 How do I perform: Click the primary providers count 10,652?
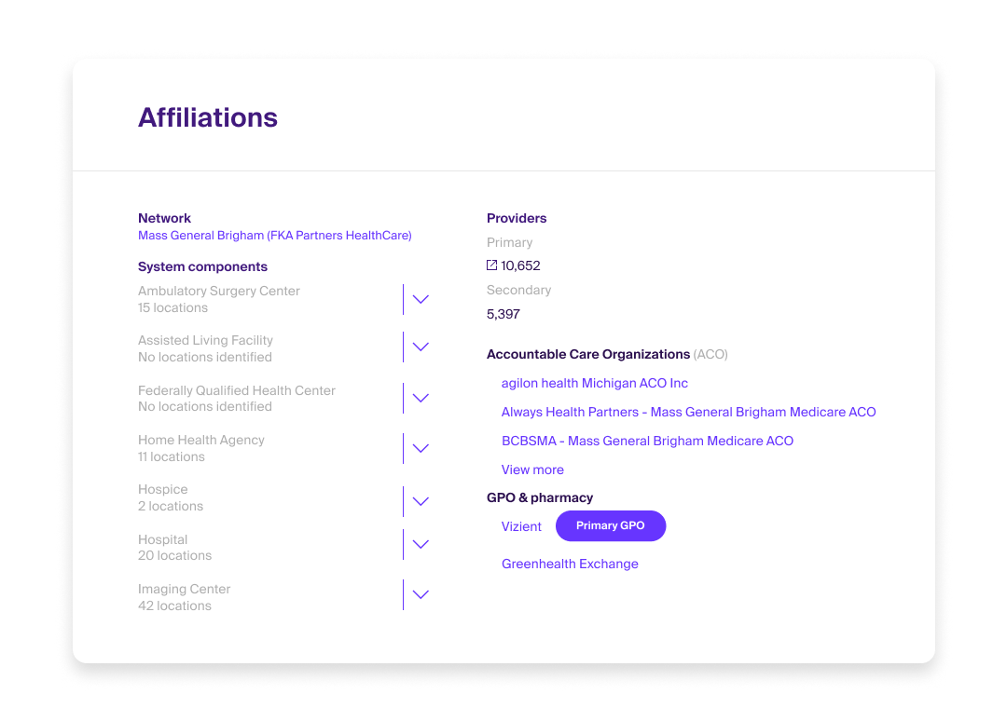520,265
